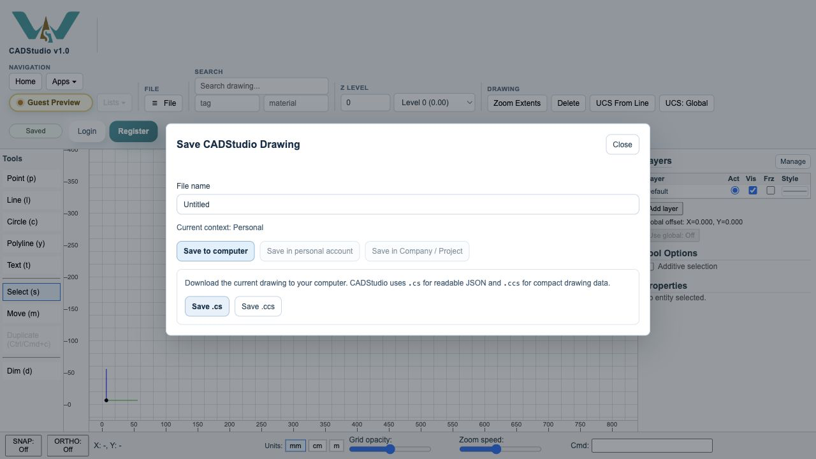This screenshot has width=816, height=459.
Task: Toggle ORTHO mode
Action: [x=68, y=445]
